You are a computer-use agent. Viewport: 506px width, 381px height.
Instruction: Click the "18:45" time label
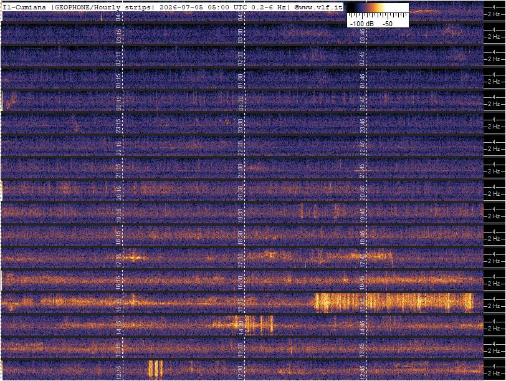pyautogui.click(x=363, y=238)
